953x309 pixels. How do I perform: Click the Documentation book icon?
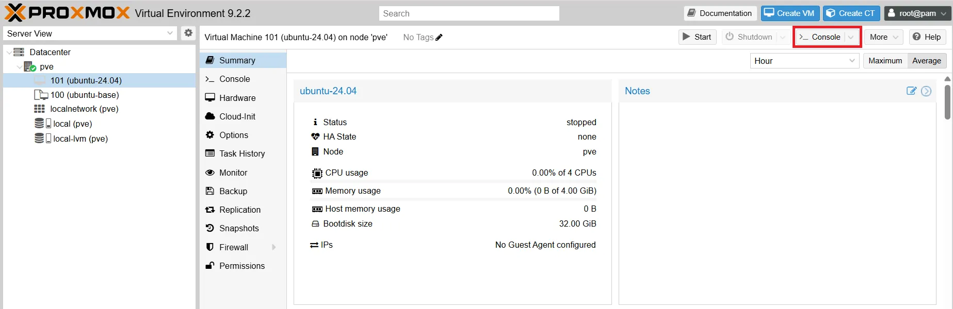691,13
